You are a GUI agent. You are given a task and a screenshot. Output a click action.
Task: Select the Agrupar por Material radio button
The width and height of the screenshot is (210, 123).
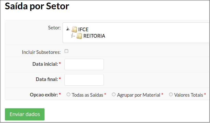(114, 94)
